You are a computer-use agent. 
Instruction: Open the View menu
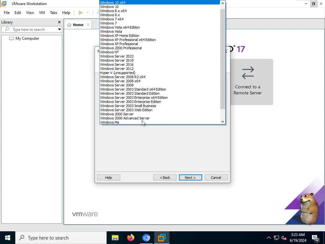click(30, 13)
